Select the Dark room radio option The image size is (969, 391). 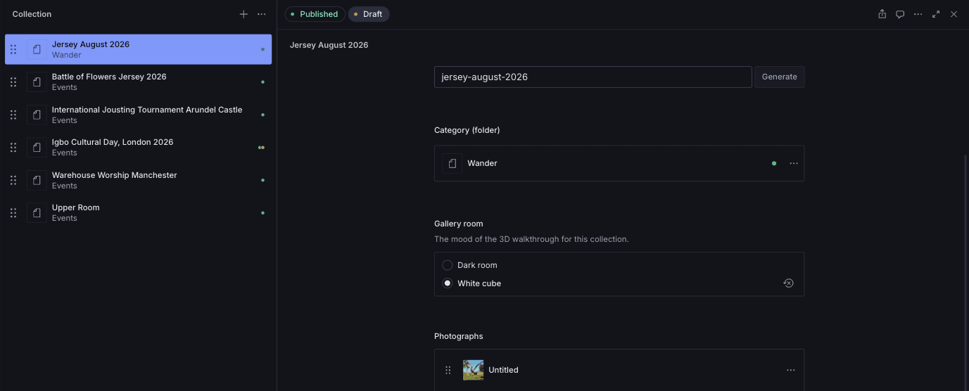click(x=448, y=265)
